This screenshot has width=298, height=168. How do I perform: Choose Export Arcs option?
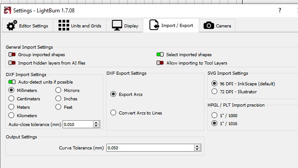point(113,94)
